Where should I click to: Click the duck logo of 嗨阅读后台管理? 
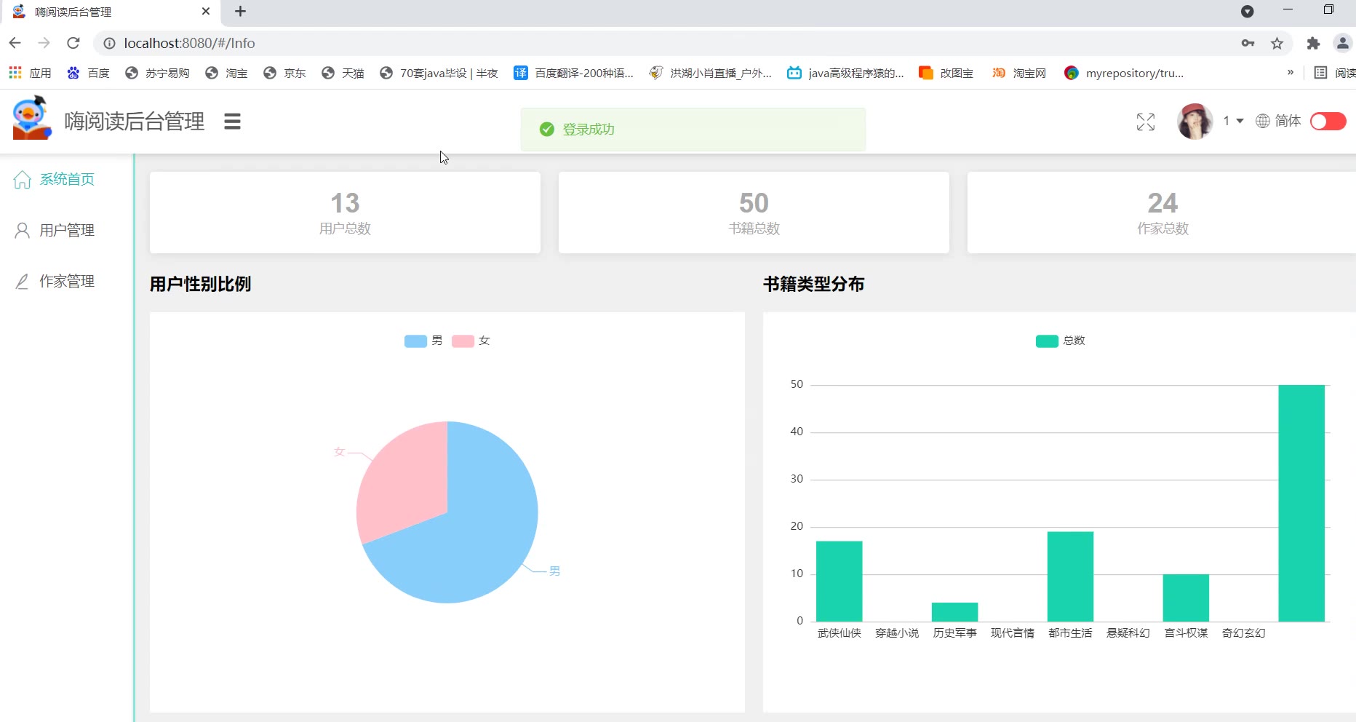[x=31, y=119]
